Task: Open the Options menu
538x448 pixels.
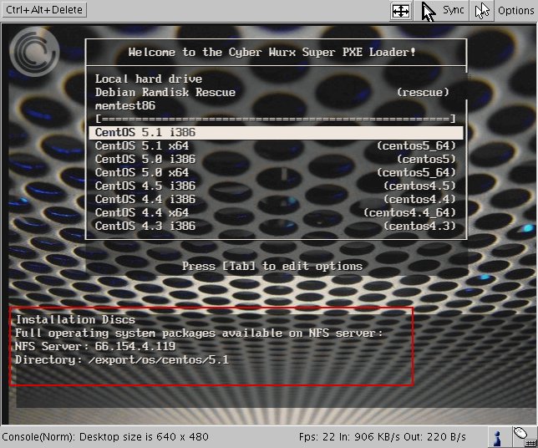Action: [515, 11]
